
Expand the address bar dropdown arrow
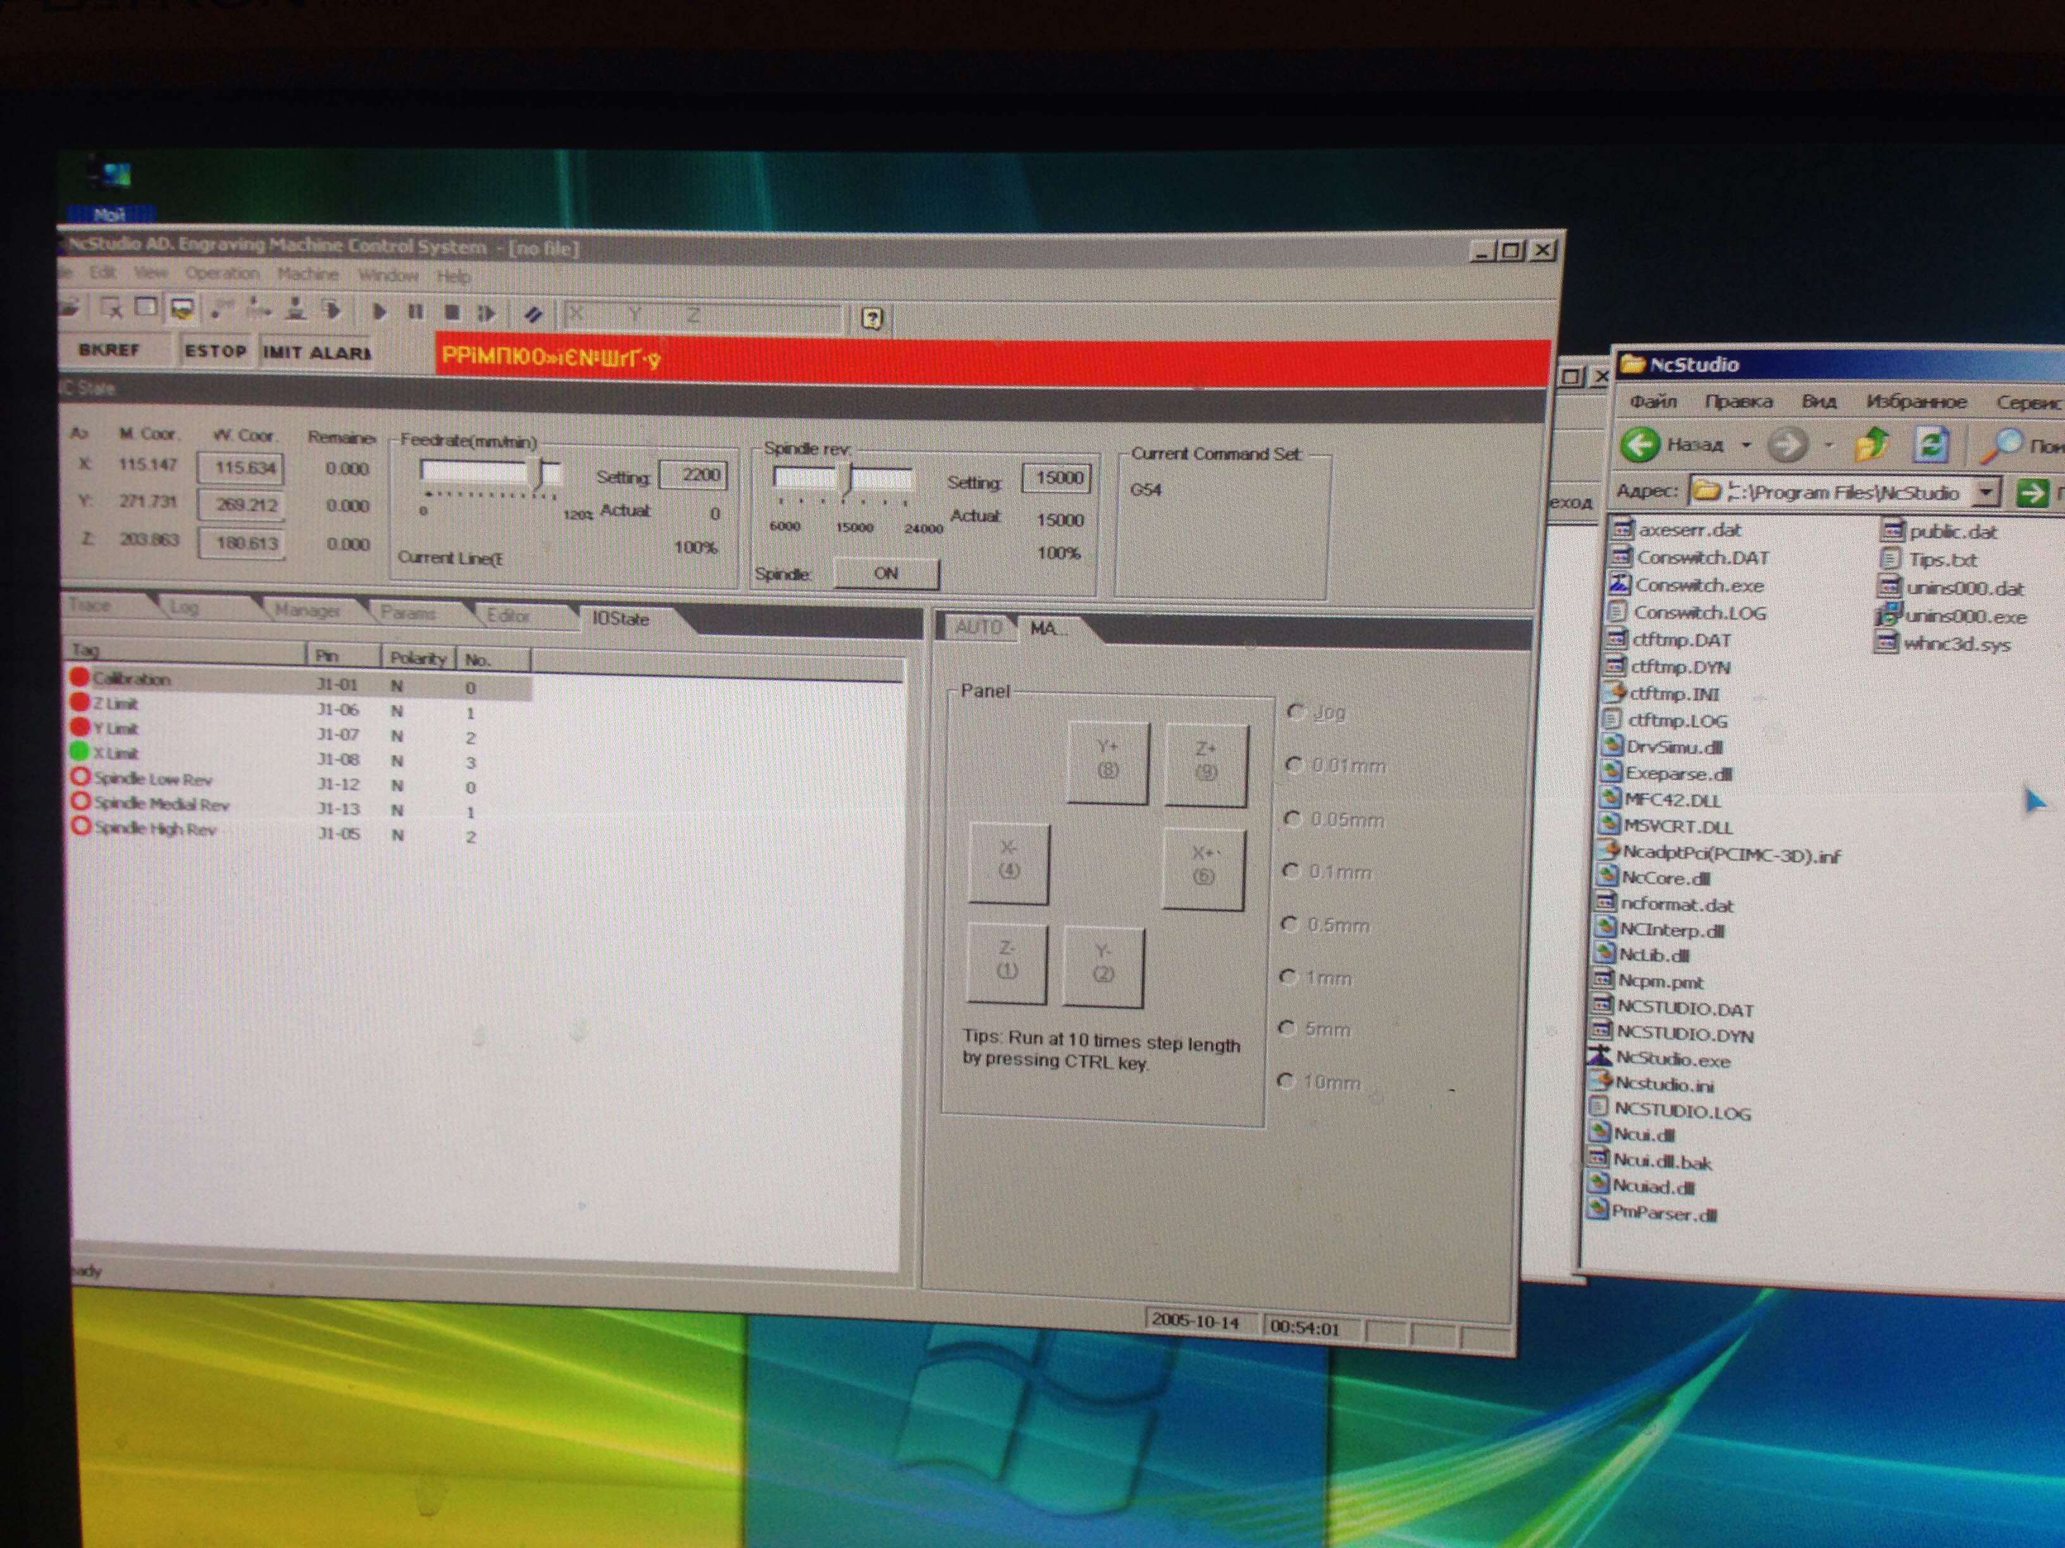click(x=1987, y=491)
